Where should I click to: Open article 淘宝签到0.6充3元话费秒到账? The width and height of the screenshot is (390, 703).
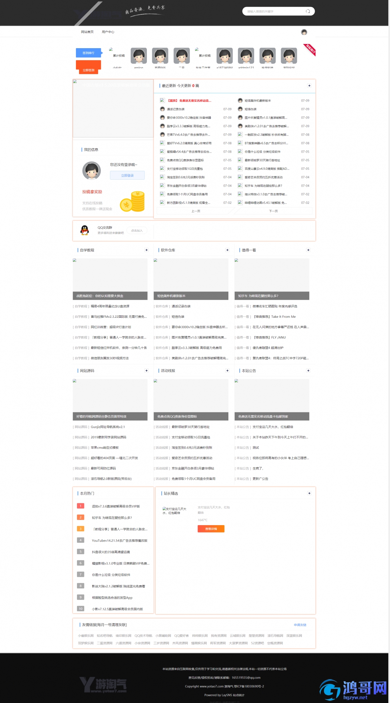192,447
